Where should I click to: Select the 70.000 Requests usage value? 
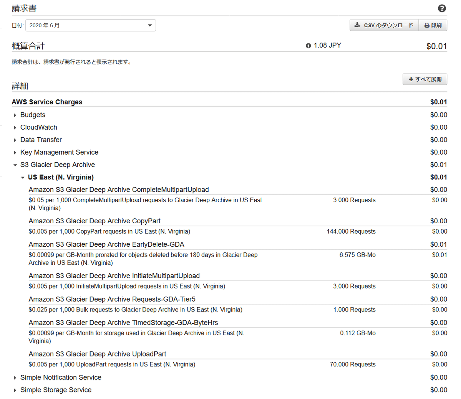(353, 364)
